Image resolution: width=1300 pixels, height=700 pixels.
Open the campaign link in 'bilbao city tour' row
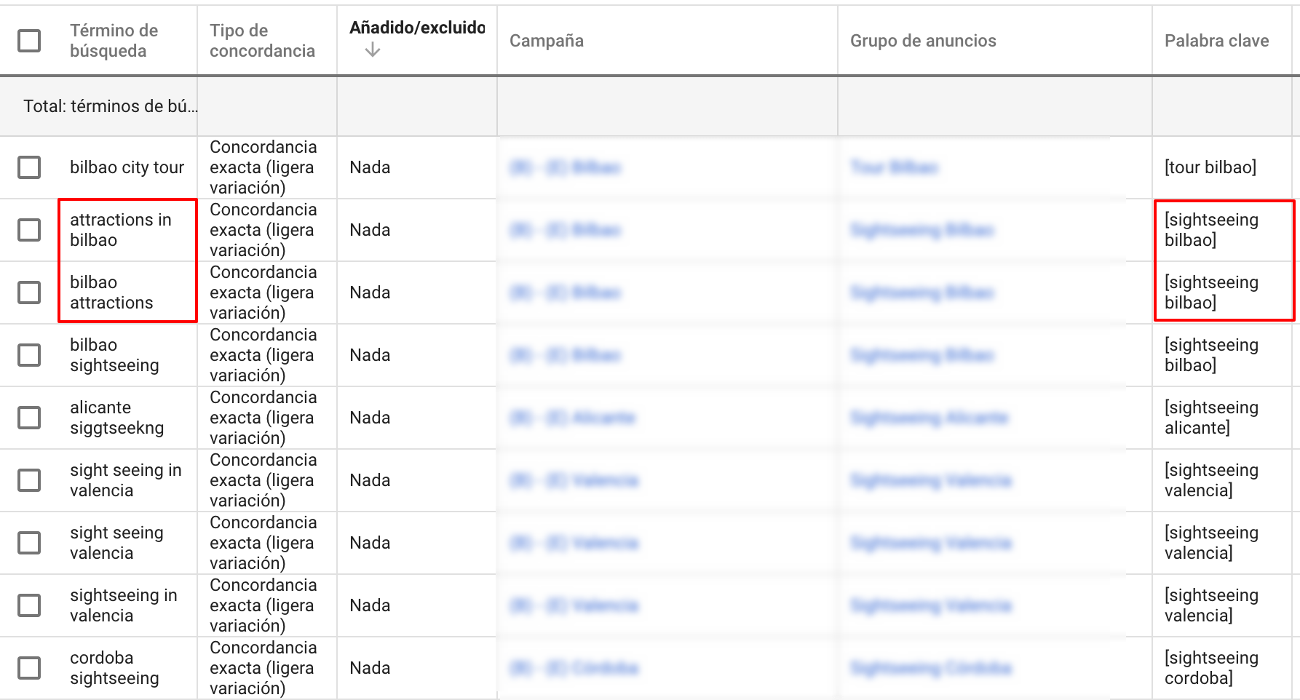(565, 167)
